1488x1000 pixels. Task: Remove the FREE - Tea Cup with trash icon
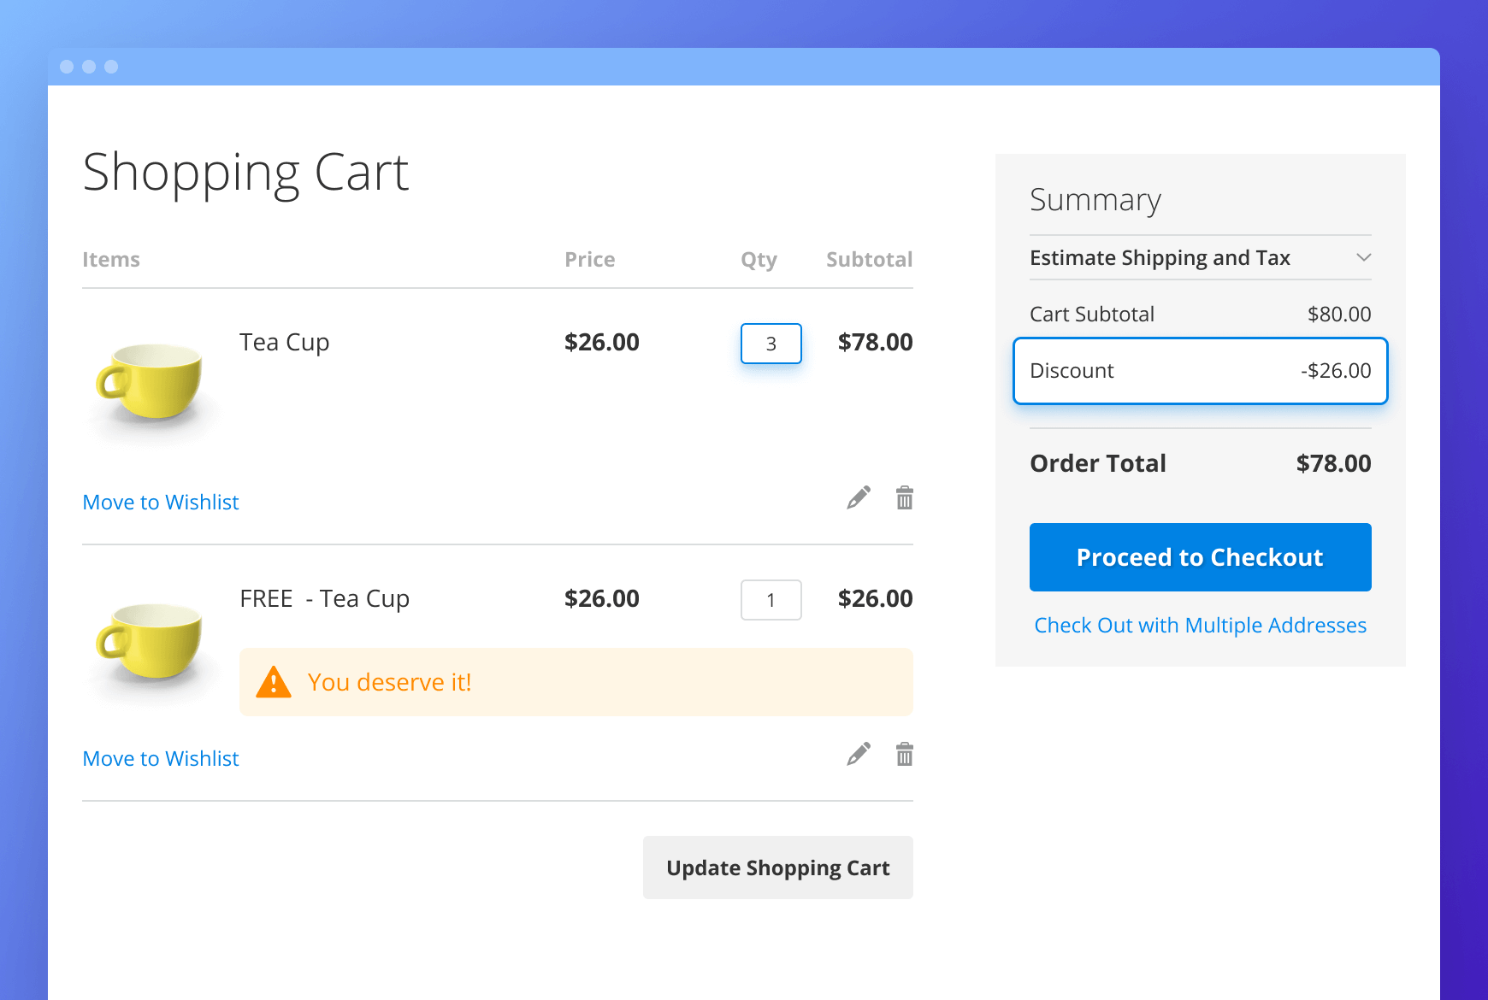(x=904, y=754)
